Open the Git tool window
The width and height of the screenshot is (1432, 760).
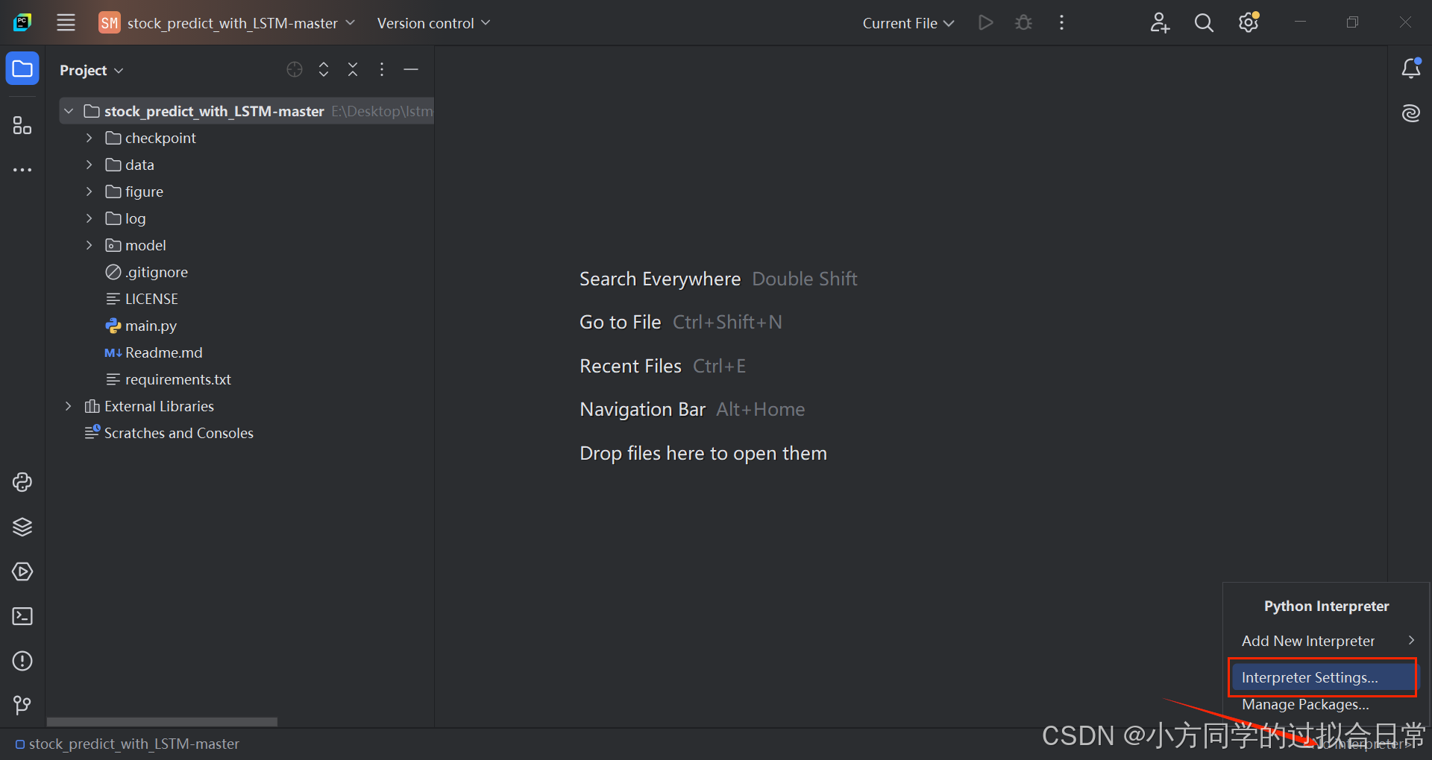point(22,705)
